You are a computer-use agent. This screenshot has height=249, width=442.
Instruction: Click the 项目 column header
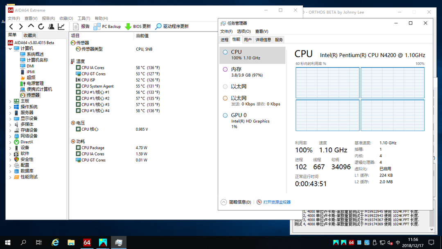101,36
